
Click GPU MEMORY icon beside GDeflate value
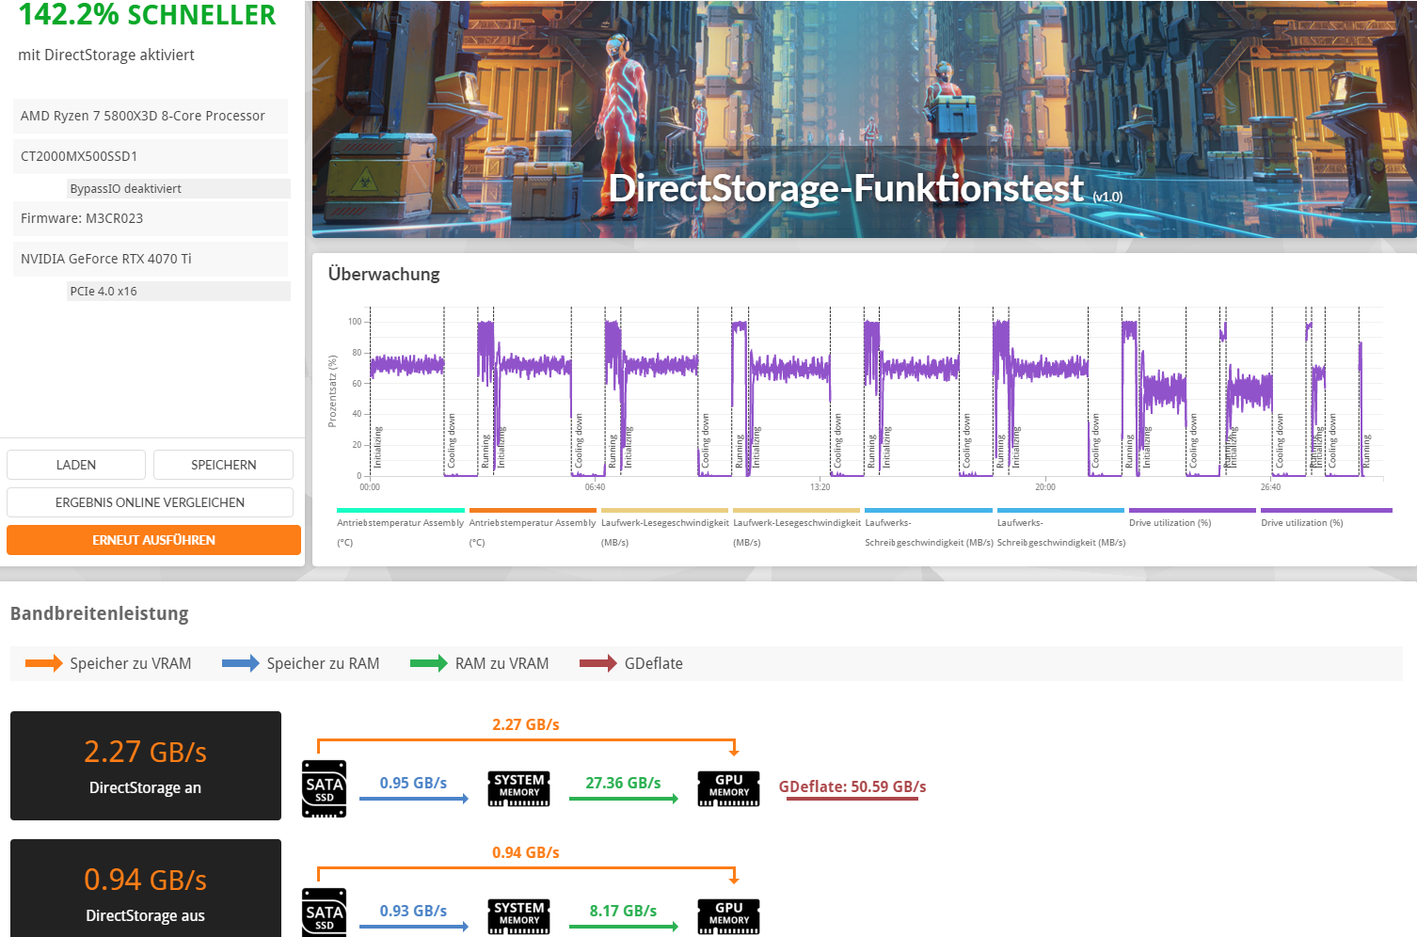click(728, 788)
